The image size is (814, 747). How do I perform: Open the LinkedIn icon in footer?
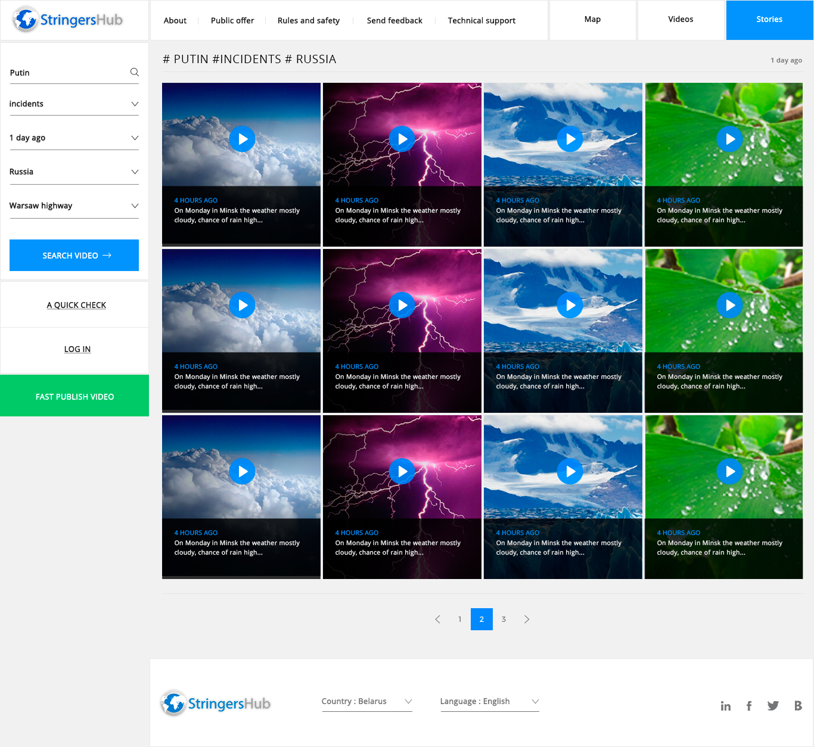[x=725, y=706]
